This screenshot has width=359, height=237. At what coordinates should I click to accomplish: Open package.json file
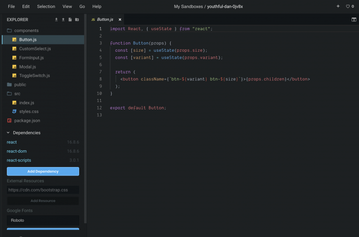[x=27, y=120]
